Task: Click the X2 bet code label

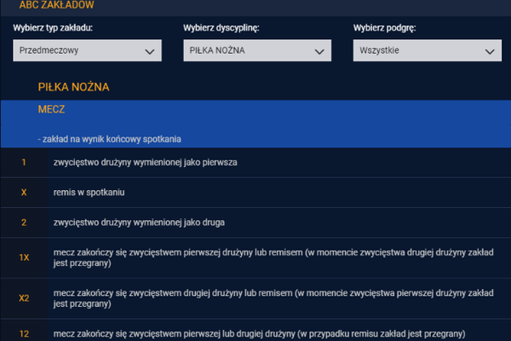Action: point(24,298)
